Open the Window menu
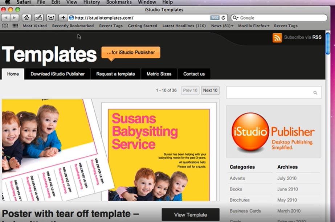335x222 pixels. coord(147,2)
